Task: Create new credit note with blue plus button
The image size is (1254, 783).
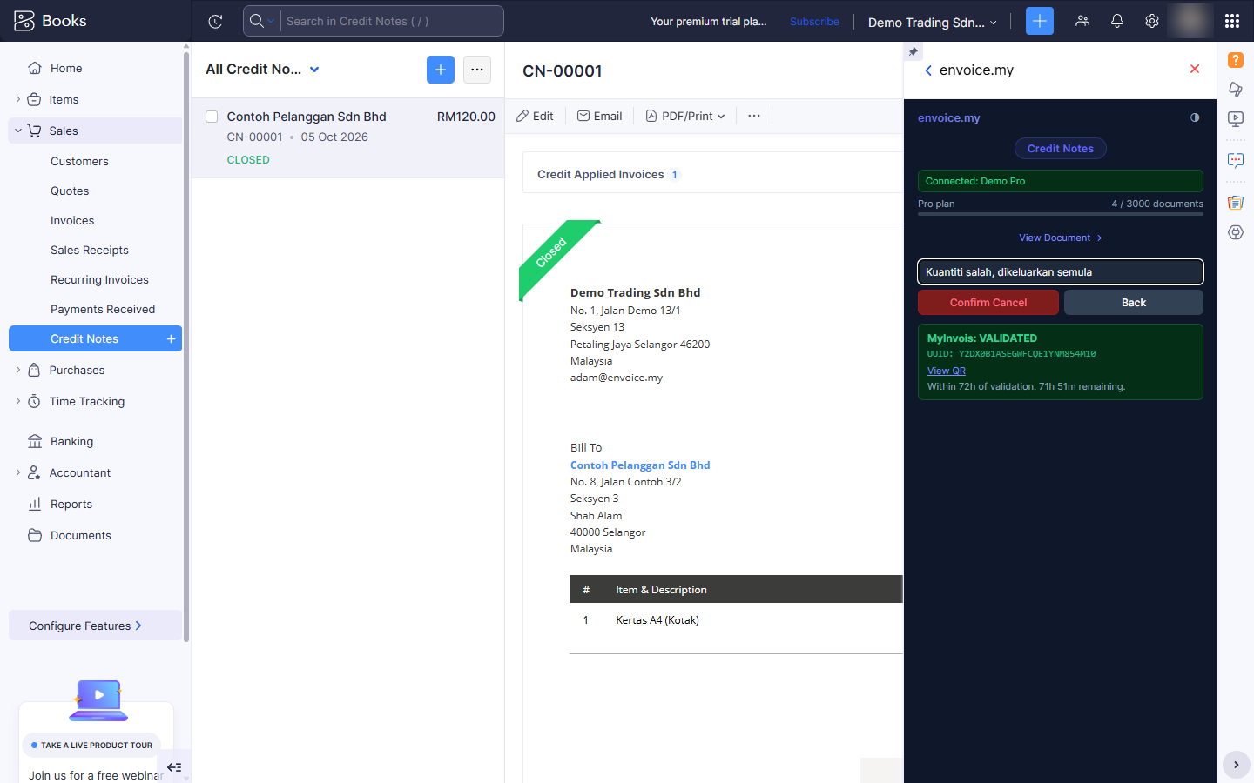Action: pyautogui.click(x=441, y=70)
